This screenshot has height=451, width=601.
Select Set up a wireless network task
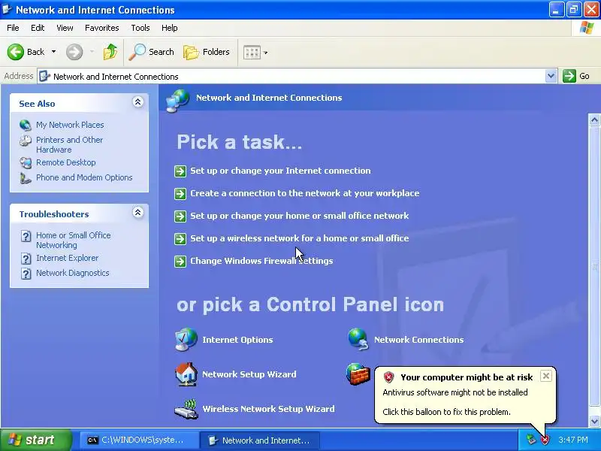pyautogui.click(x=299, y=238)
